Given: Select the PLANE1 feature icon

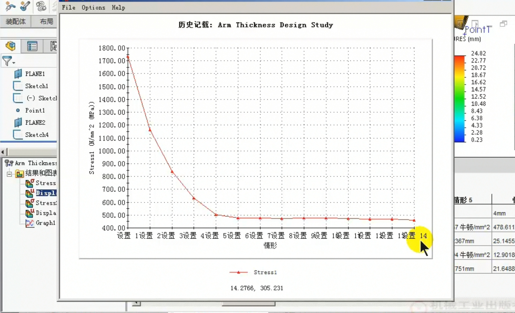Looking at the screenshot, I should tap(18, 74).
